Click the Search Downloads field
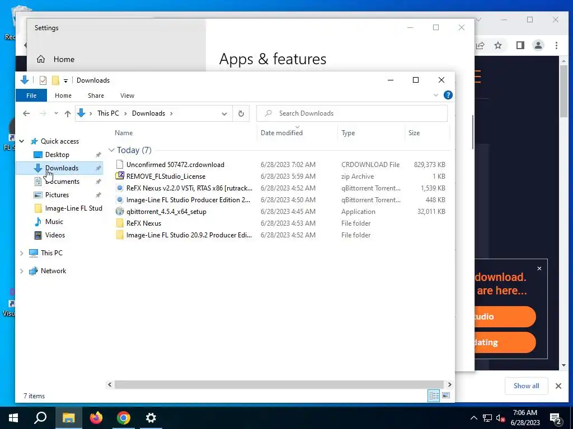The width and height of the screenshot is (573, 429). [x=352, y=113]
